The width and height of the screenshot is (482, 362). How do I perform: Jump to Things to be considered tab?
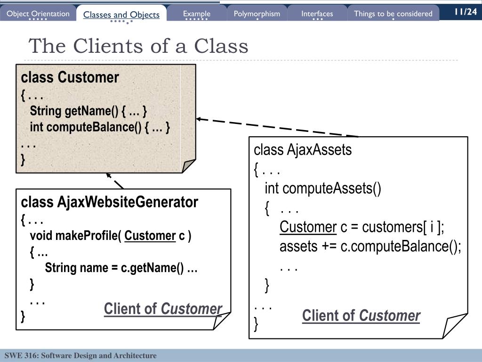coord(393,14)
